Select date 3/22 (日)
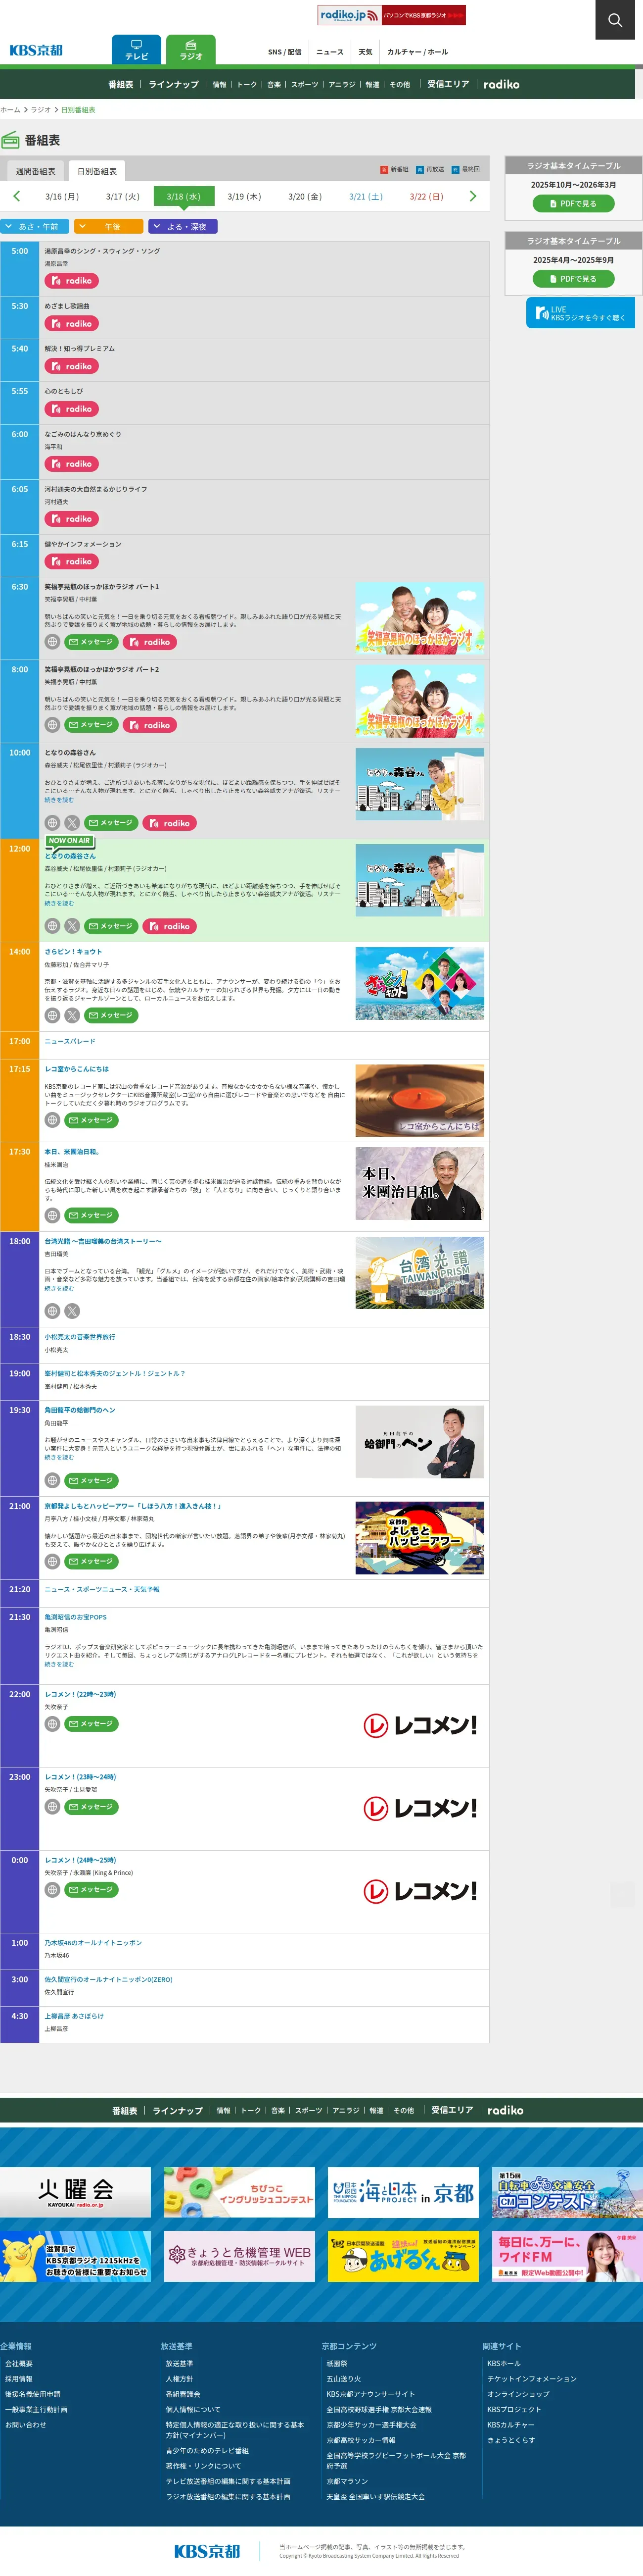643x2576 pixels. [x=426, y=197]
